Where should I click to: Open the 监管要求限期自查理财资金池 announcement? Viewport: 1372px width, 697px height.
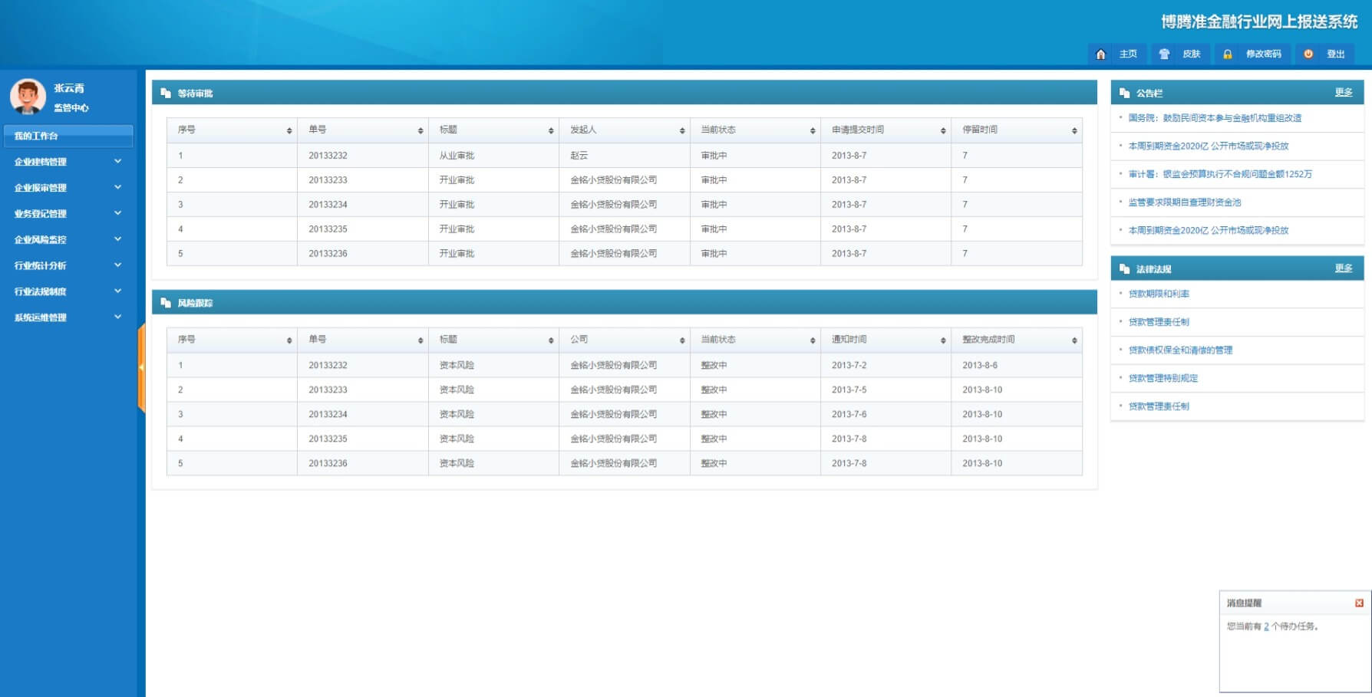(1184, 202)
